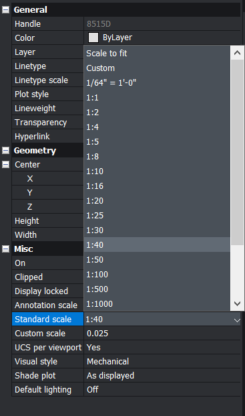Click the Default lighting Off value
Image resolution: width=245 pixels, height=416 pixels.
click(162, 389)
